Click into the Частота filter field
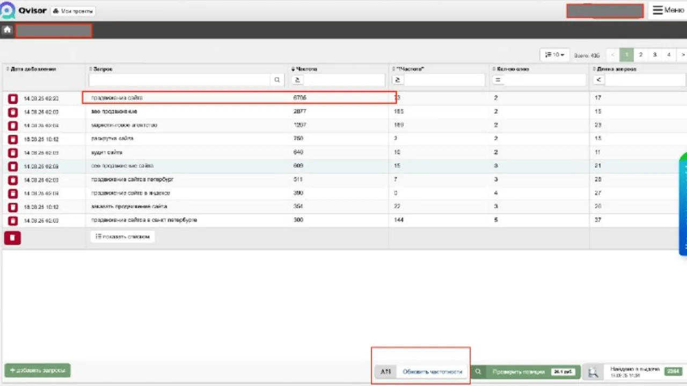Screen dimensions: 687x386 (x=344, y=80)
